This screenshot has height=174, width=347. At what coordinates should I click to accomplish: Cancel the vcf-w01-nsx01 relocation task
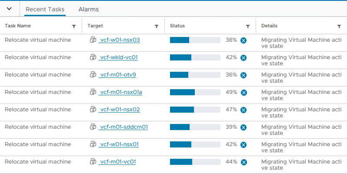pyautogui.click(x=244, y=145)
